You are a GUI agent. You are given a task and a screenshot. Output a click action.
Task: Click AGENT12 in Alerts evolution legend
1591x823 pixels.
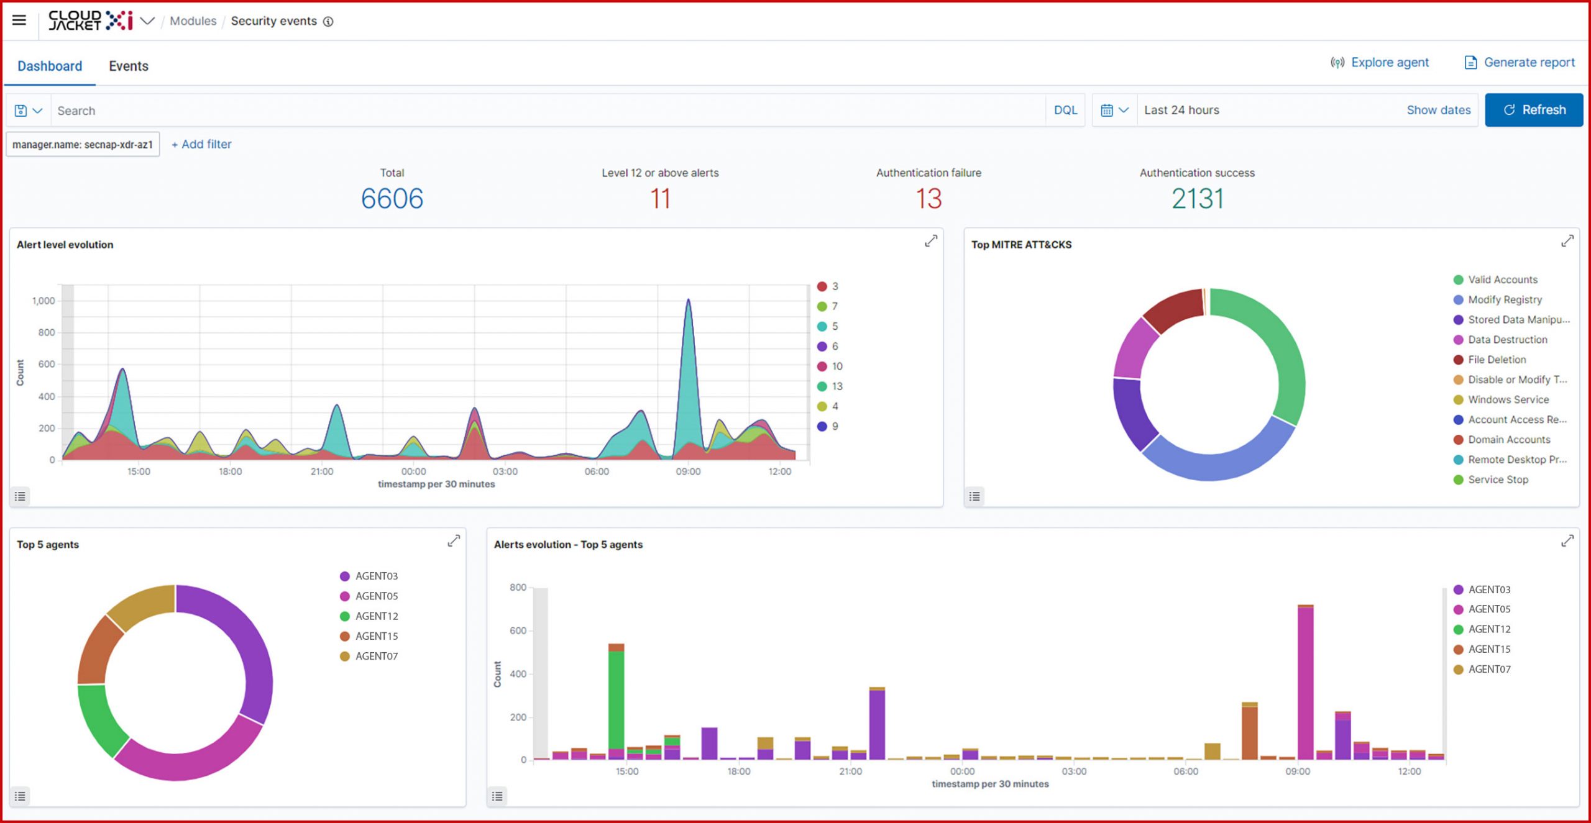(1482, 629)
